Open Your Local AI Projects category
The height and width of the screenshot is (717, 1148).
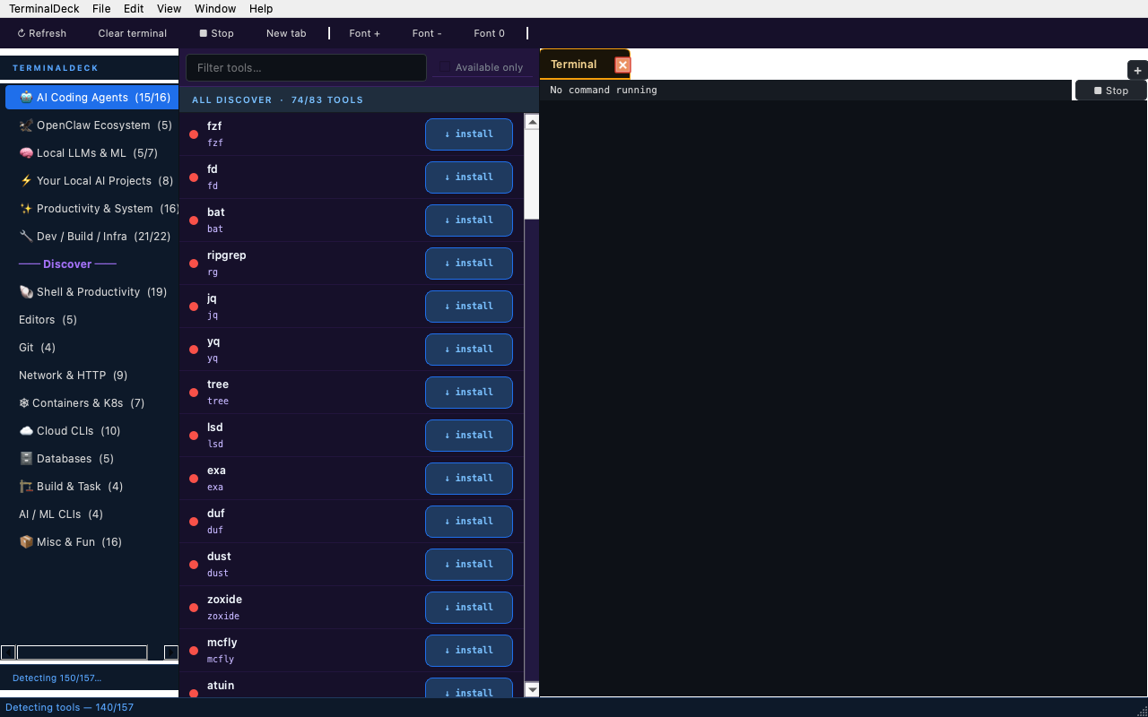tap(92, 181)
